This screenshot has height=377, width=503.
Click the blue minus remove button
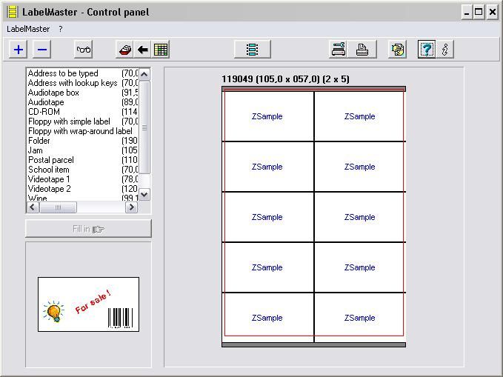(42, 50)
